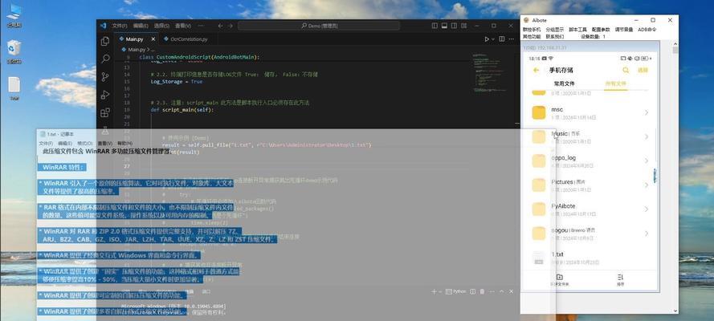Expand the sogou folder row chevron
Screen dimensions: 714x321
(647, 234)
